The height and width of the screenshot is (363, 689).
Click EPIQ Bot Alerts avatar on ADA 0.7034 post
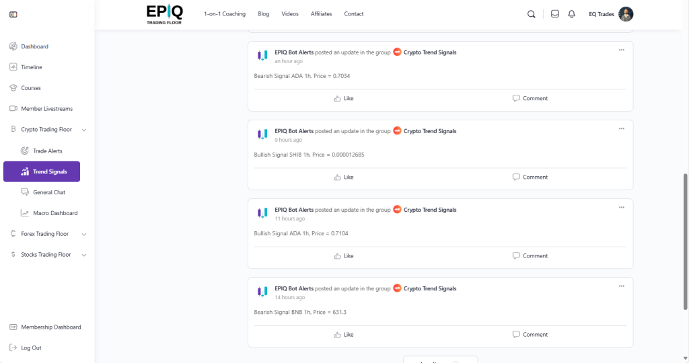(262, 55)
